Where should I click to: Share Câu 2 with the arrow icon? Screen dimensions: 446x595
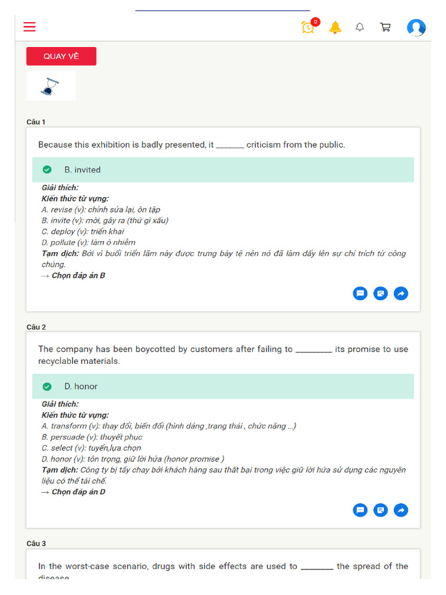(x=401, y=510)
